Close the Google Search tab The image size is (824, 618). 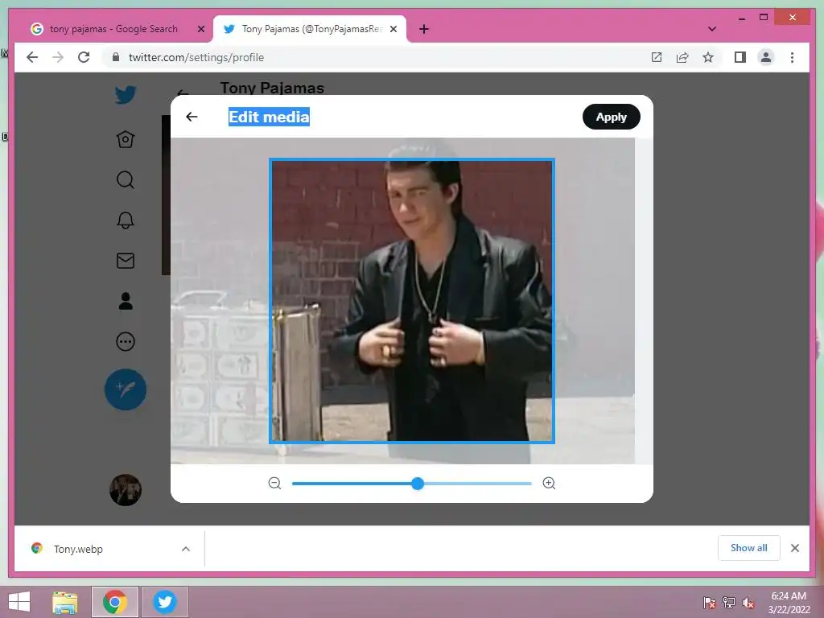pyautogui.click(x=200, y=30)
